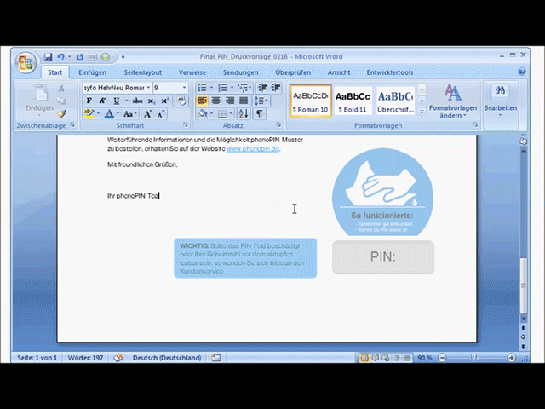
Task: Center the text
Action: pyautogui.click(x=215, y=101)
